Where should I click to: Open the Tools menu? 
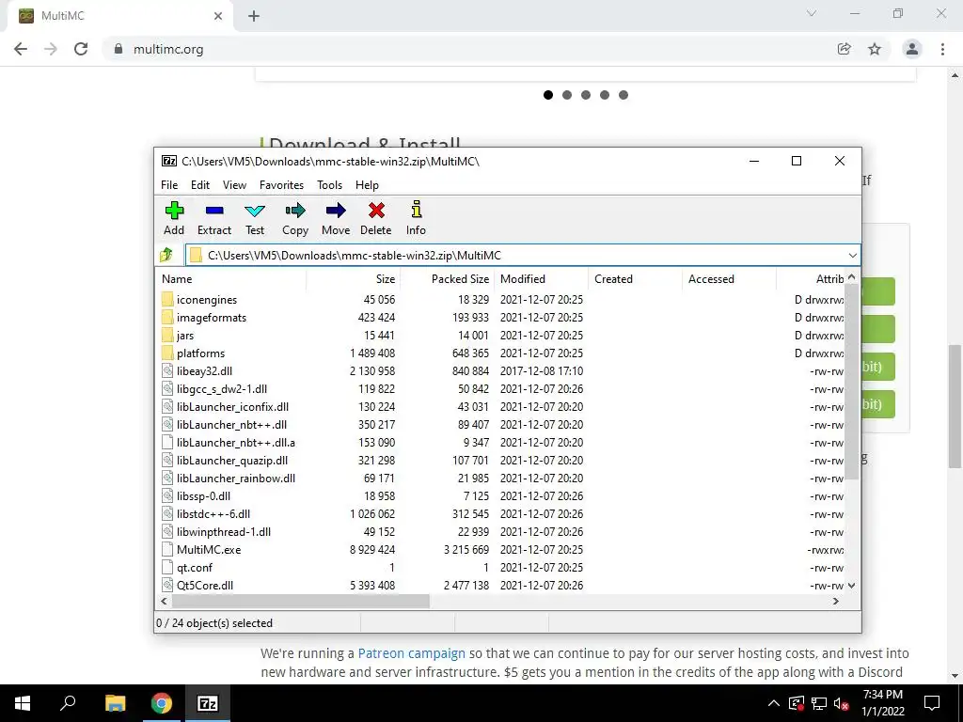[x=330, y=185]
